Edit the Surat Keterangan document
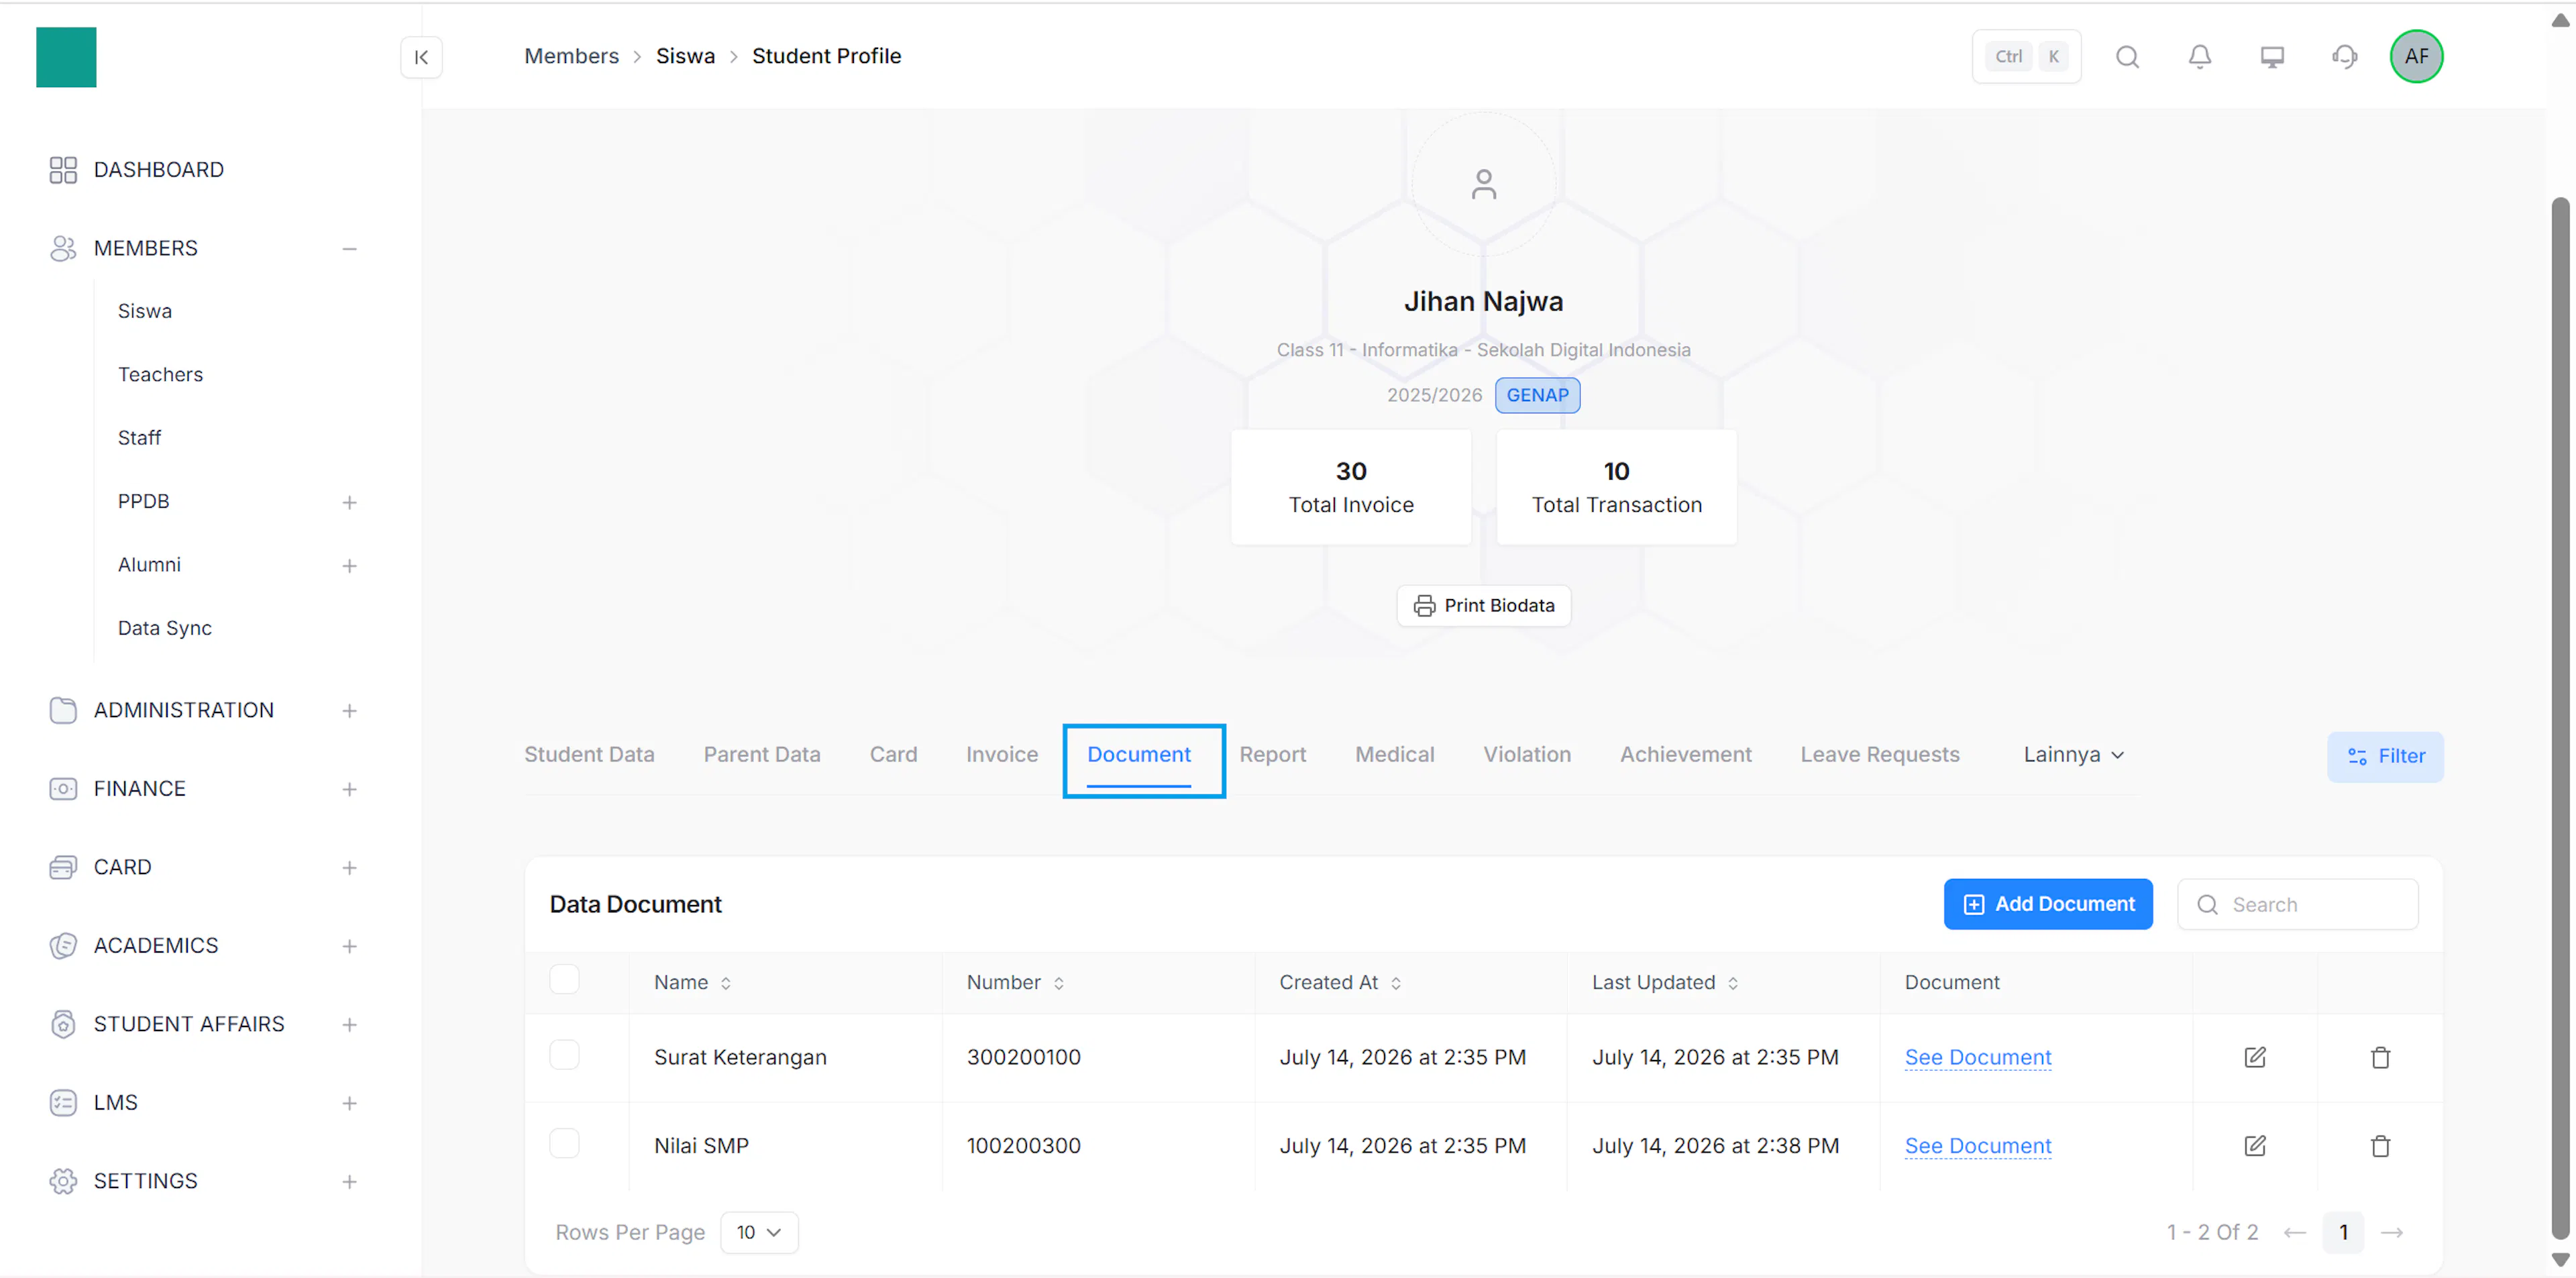This screenshot has width=2576, height=1278. click(2254, 1057)
